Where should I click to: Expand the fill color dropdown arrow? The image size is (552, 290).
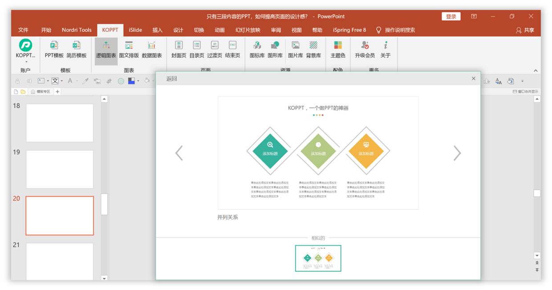(x=138, y=81)
